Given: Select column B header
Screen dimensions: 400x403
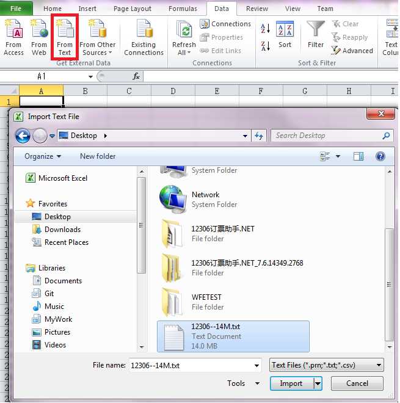Looking at the screenshot, I should (x=85, y=91).
